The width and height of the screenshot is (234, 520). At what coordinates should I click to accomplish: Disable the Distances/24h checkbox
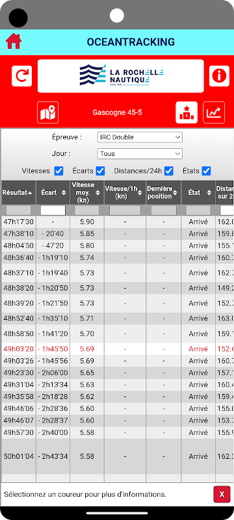(169, 171)
